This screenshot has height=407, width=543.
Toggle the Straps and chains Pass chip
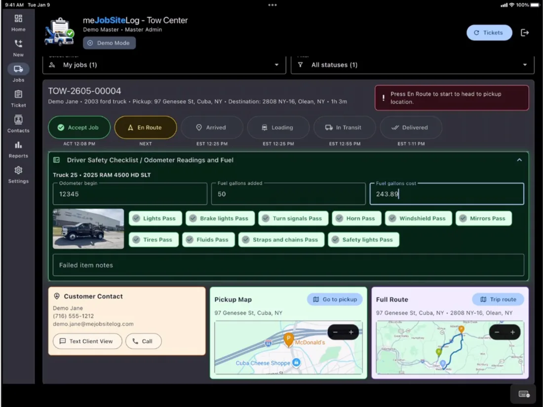pos(281,239)
